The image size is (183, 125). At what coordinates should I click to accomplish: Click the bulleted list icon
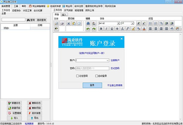pyautogui.click(x=150, y=23)
